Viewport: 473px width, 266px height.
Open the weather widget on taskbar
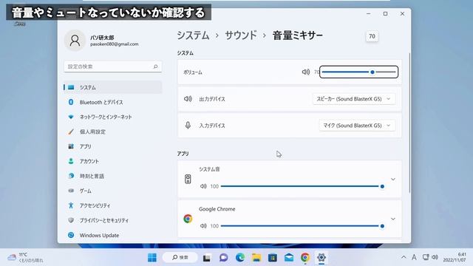click(25, 258)
